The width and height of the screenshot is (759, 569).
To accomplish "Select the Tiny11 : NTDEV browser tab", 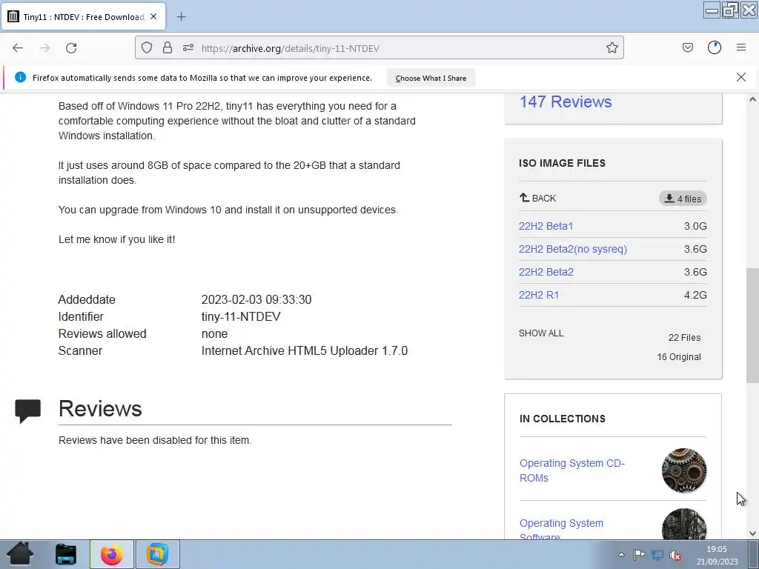I will (84, 17).
